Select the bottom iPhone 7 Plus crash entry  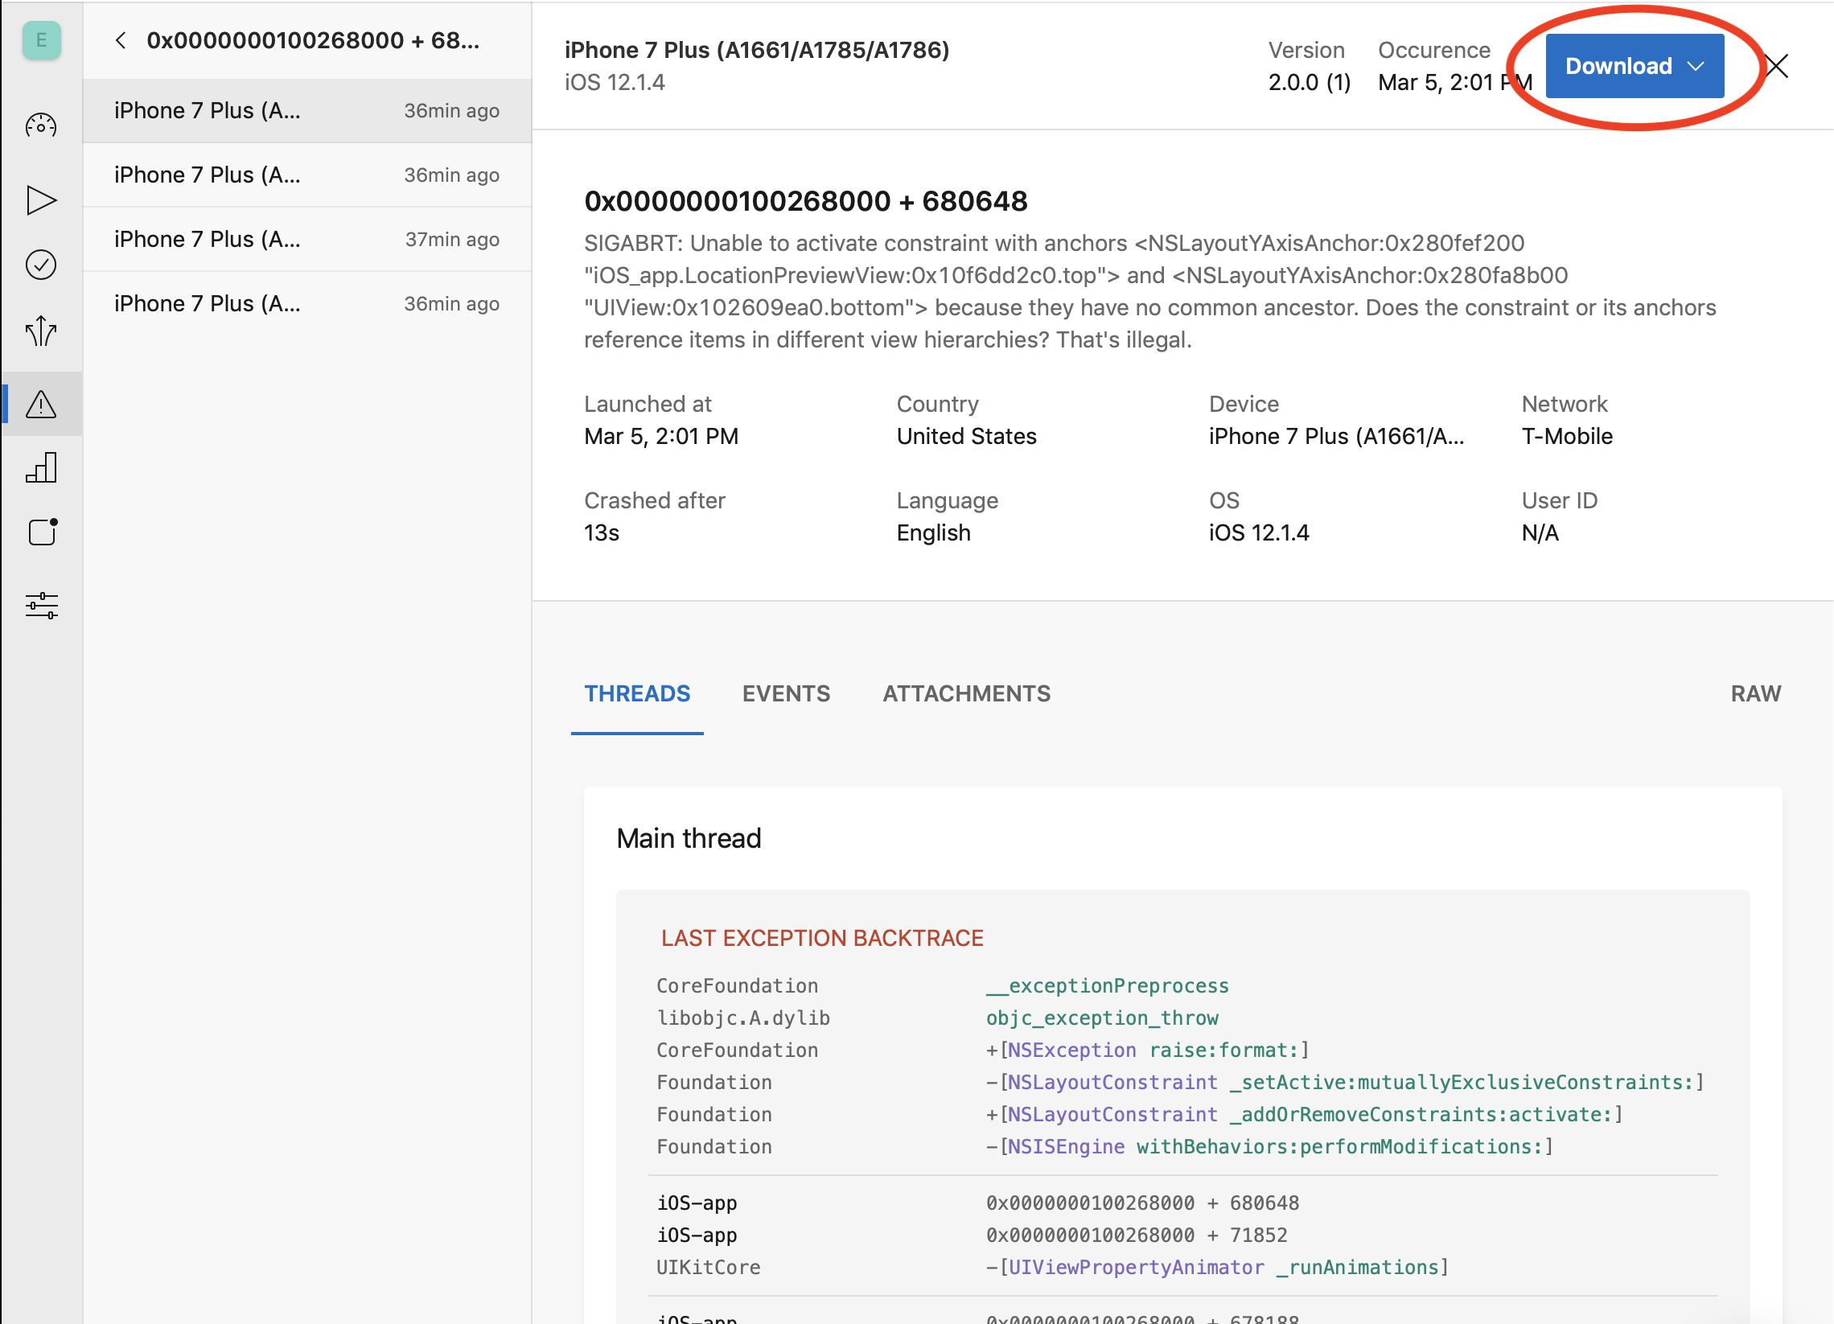tap(307, 303)
